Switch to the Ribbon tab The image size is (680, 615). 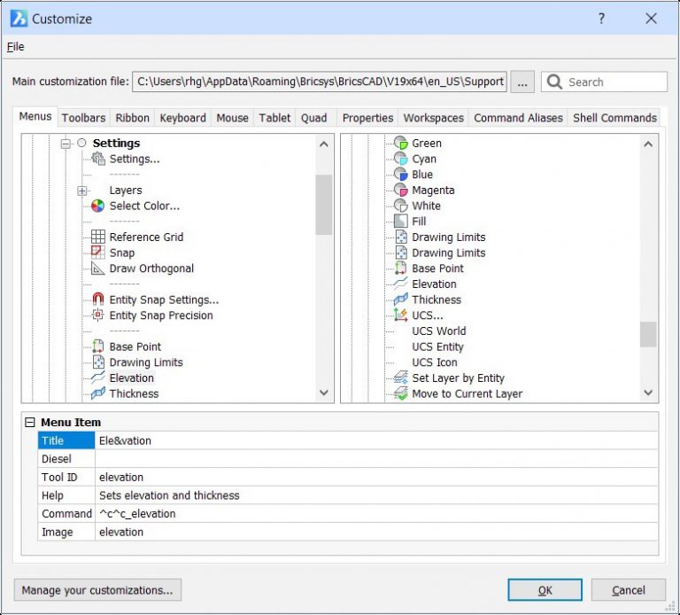pos(132,118)
